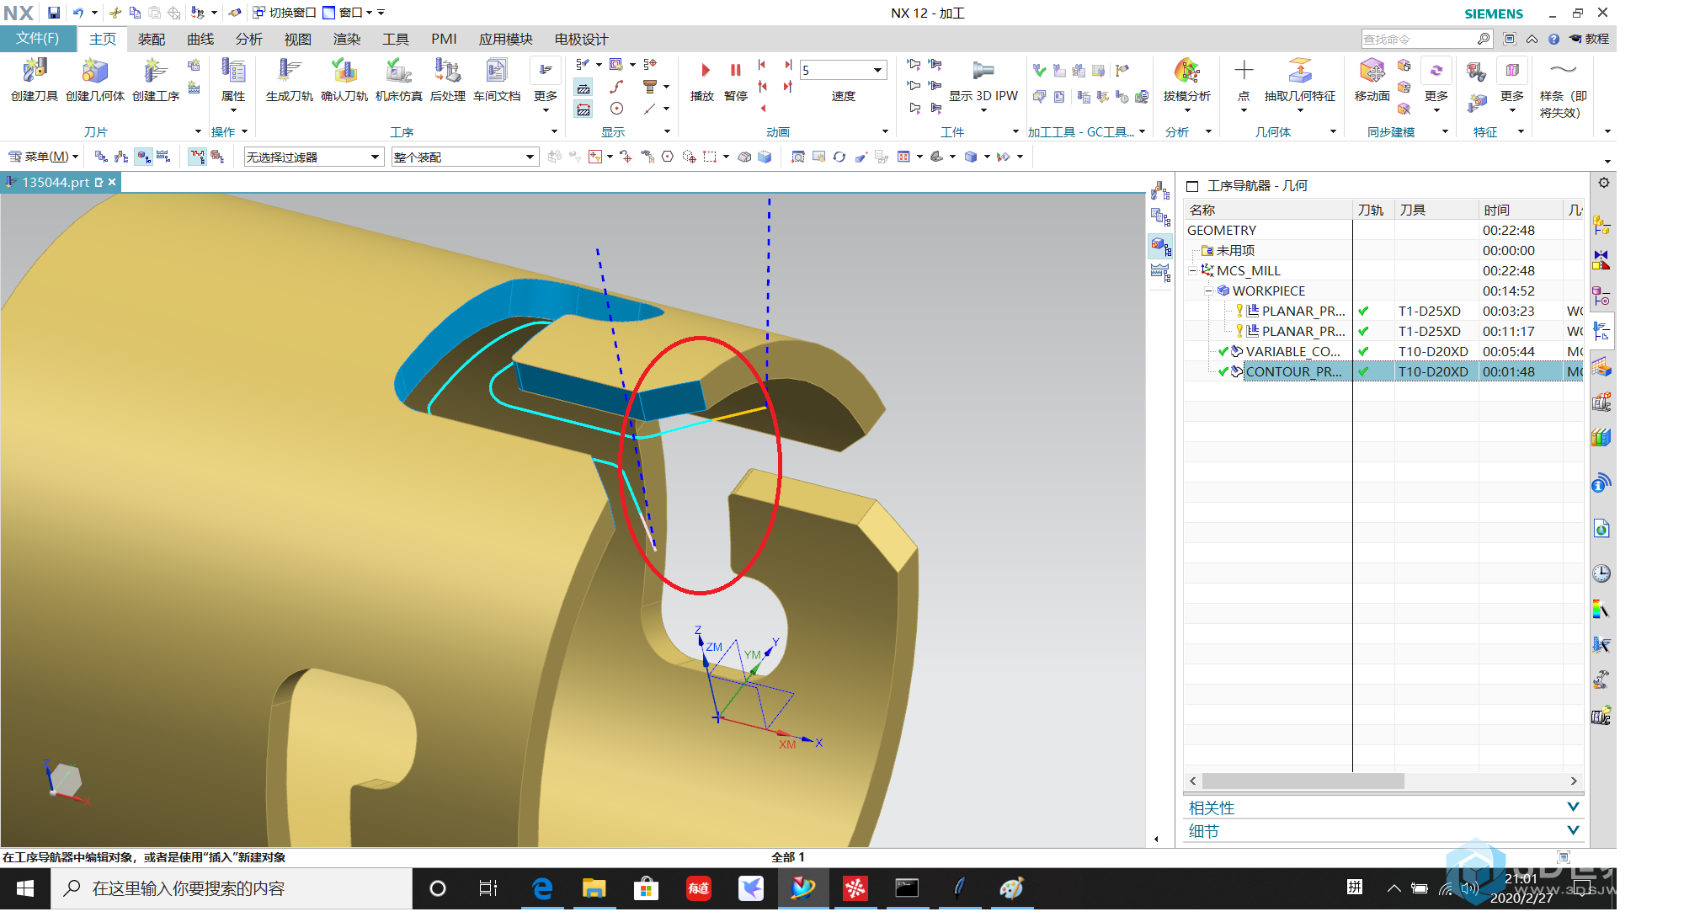Screen dimensions: 1684x917
Task: Open the Properties (属性) icon
Action: coord(233,80)
